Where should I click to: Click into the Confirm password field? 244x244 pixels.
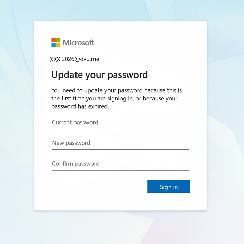click(x=120, y=164)
